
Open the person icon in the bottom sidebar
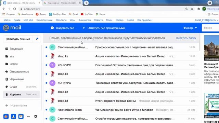[x=13, y=117]
